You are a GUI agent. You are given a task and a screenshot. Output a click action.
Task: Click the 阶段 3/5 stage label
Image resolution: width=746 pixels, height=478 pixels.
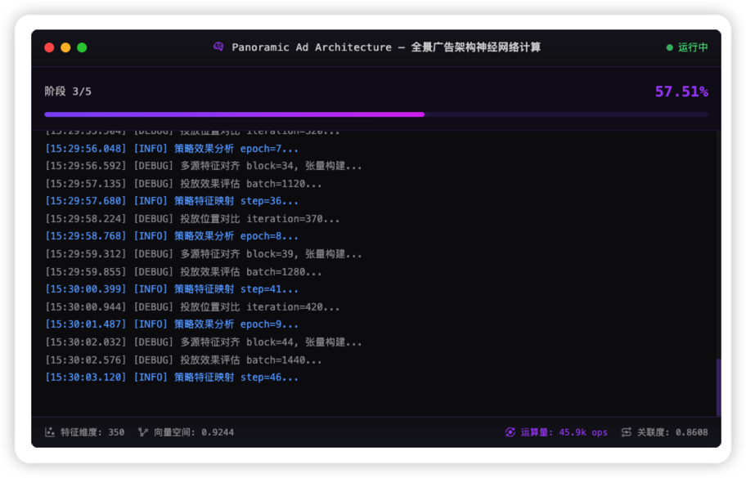click(x=68, y=92)
